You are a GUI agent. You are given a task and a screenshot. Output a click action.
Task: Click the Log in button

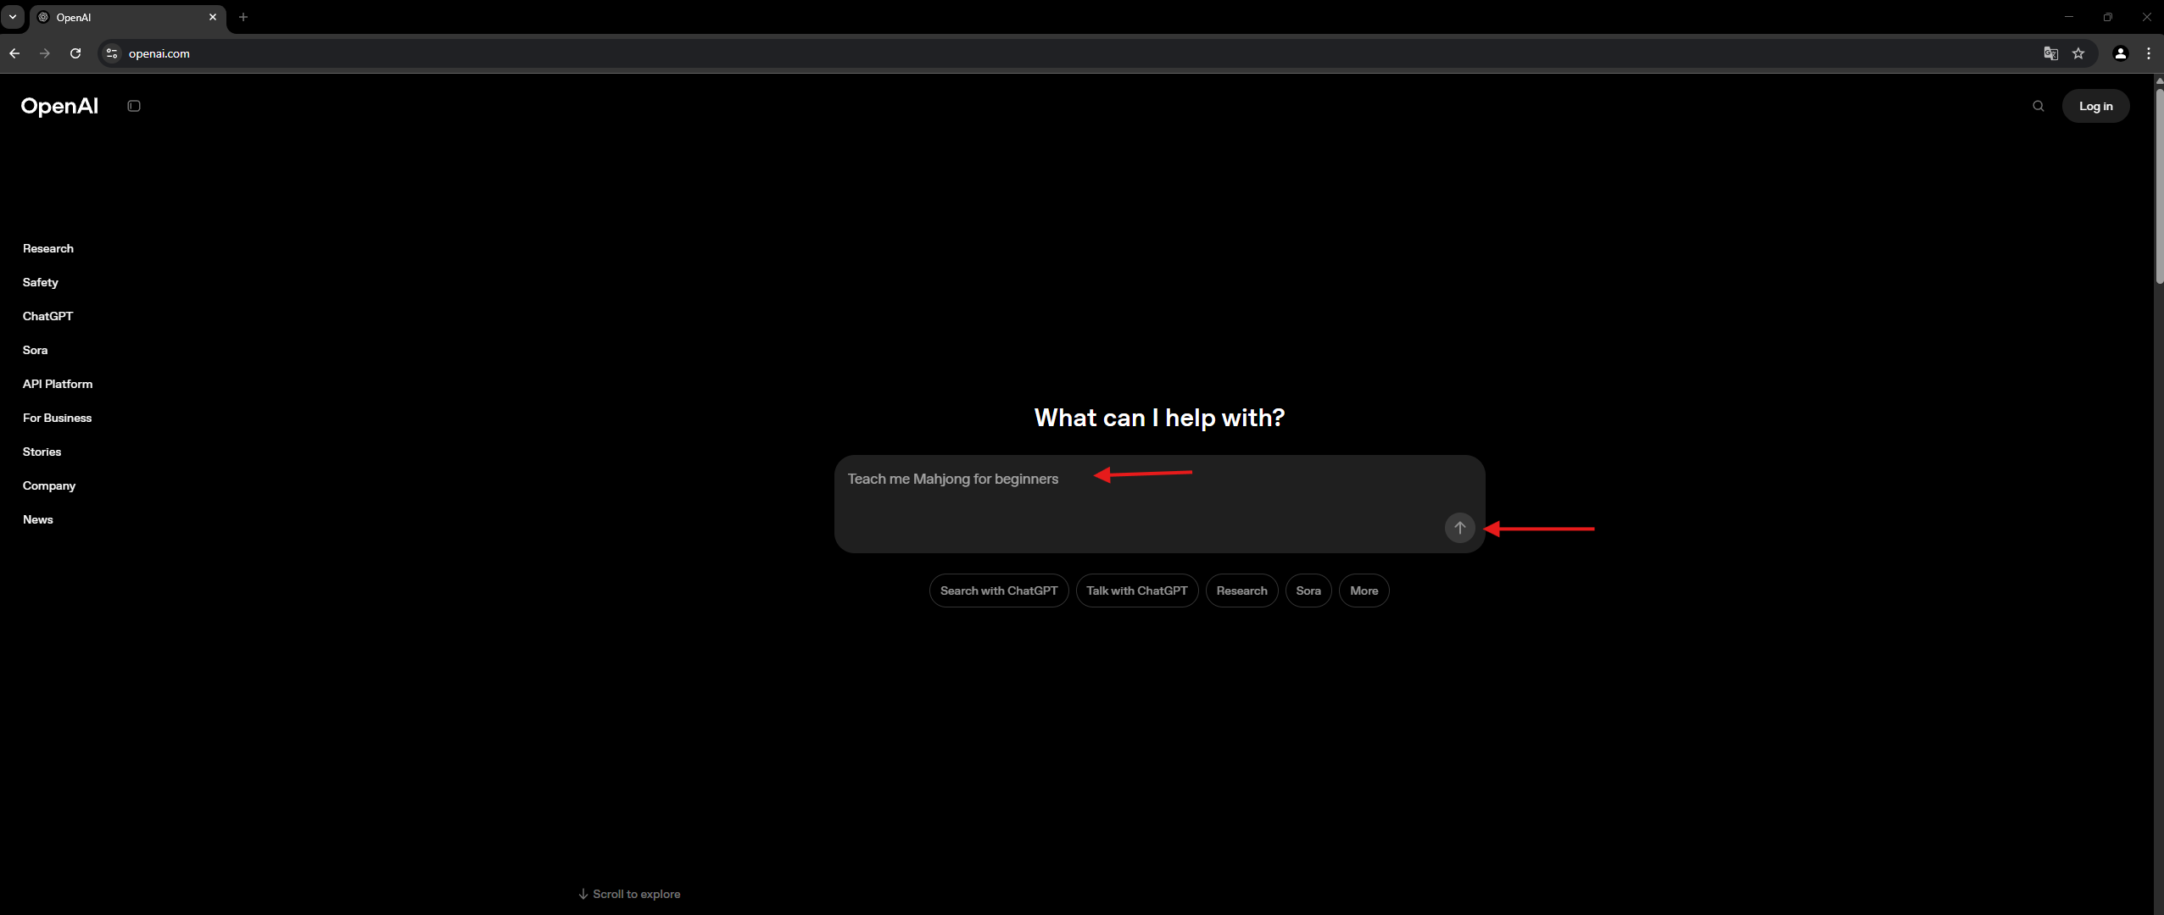pos(2095,106)
